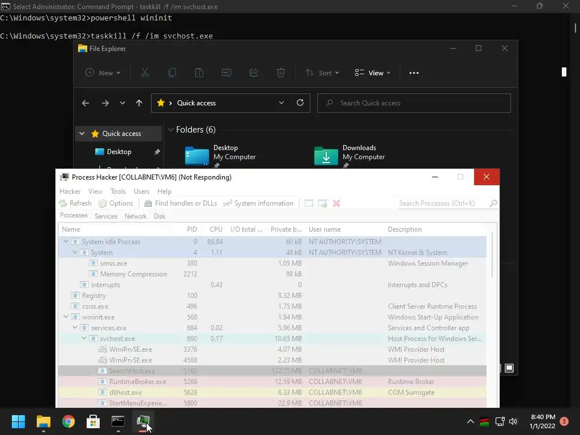Select smss.exe process row
This screenshot has width=580, height=435.
pyautogui.click(x=272, y=263)
